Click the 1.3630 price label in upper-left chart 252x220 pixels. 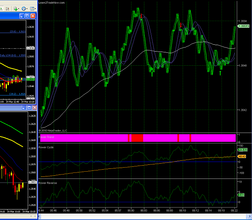point(31,27)
